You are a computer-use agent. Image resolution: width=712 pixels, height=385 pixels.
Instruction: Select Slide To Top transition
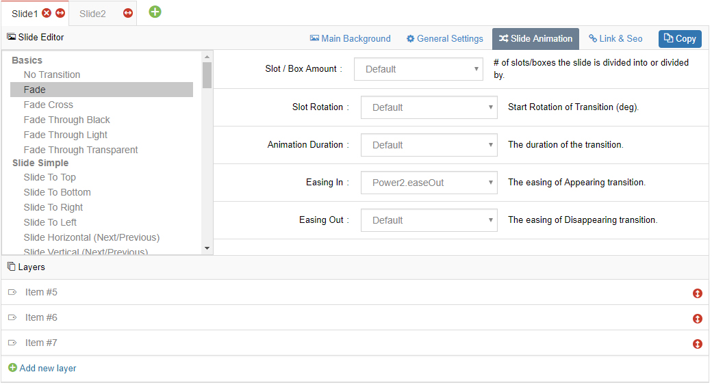(49, 177)
